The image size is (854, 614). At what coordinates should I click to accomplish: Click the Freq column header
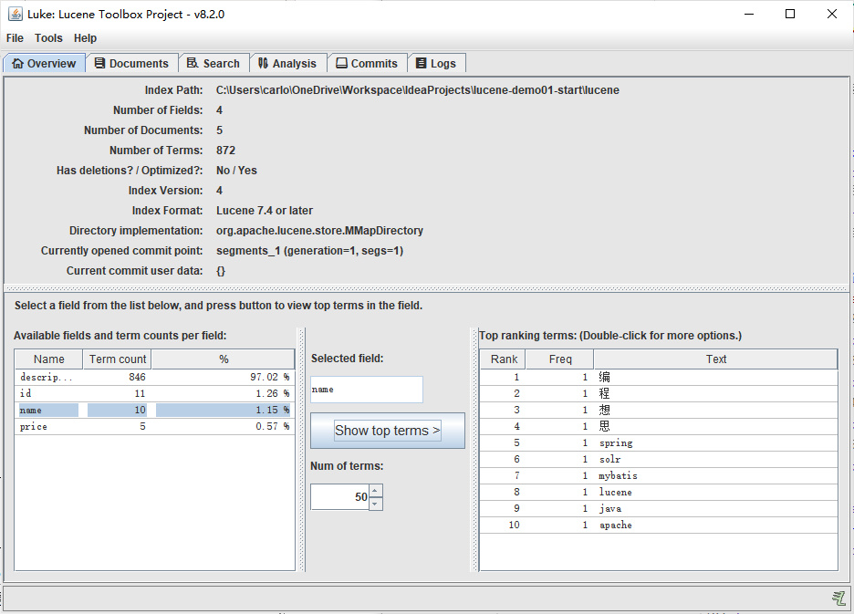pyautogui.click(x=560, y=359)
